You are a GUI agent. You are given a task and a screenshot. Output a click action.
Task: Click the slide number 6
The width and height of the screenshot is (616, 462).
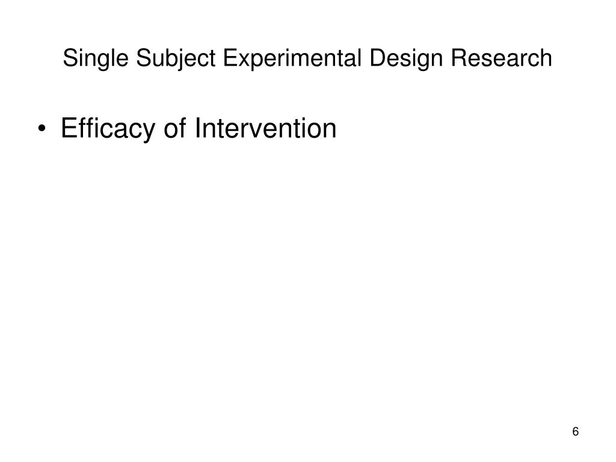[576, 431]
